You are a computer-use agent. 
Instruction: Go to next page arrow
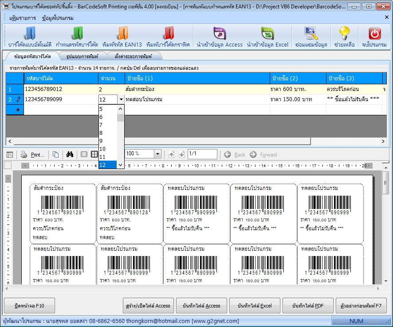click(182, 154)
